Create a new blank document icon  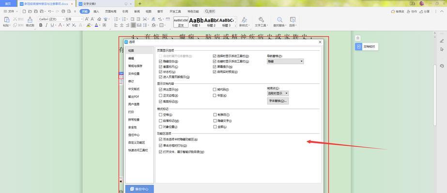(24, 12)
